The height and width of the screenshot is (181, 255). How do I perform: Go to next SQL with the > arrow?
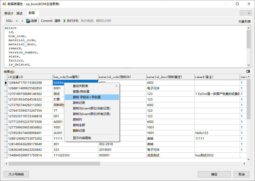click(22, 21)
